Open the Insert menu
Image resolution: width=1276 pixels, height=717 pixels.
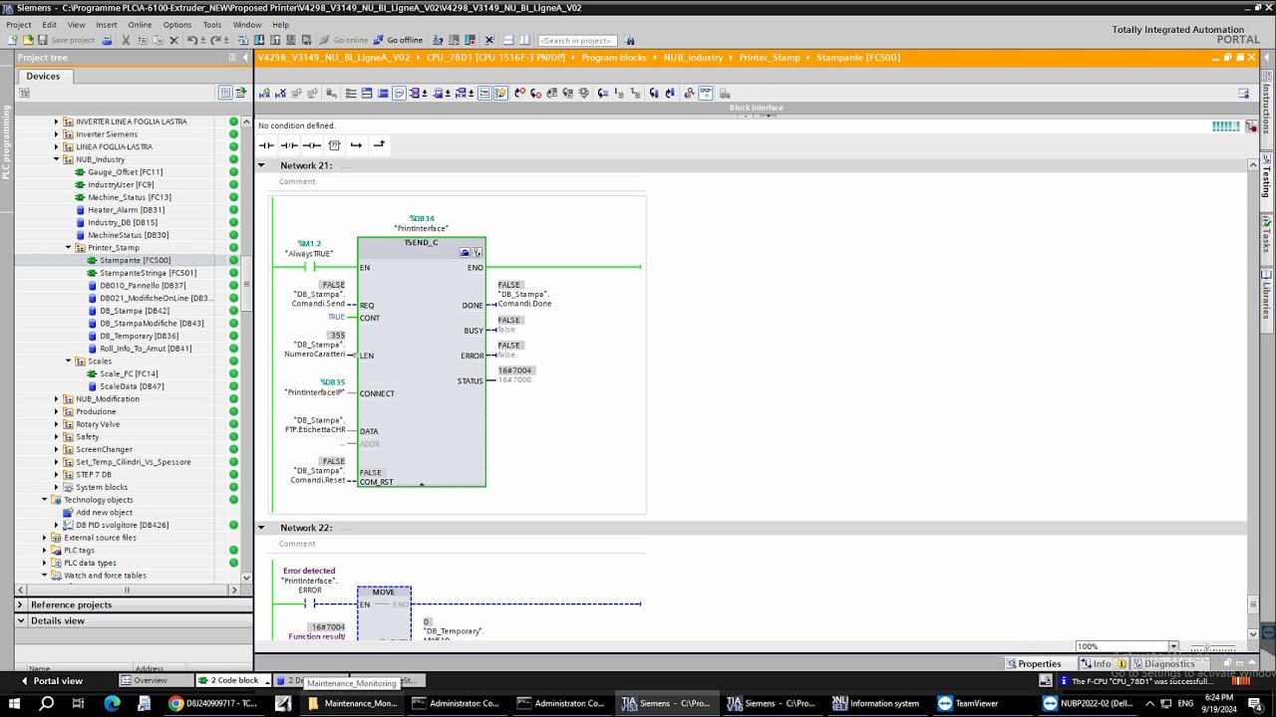[x=107, y=25]
